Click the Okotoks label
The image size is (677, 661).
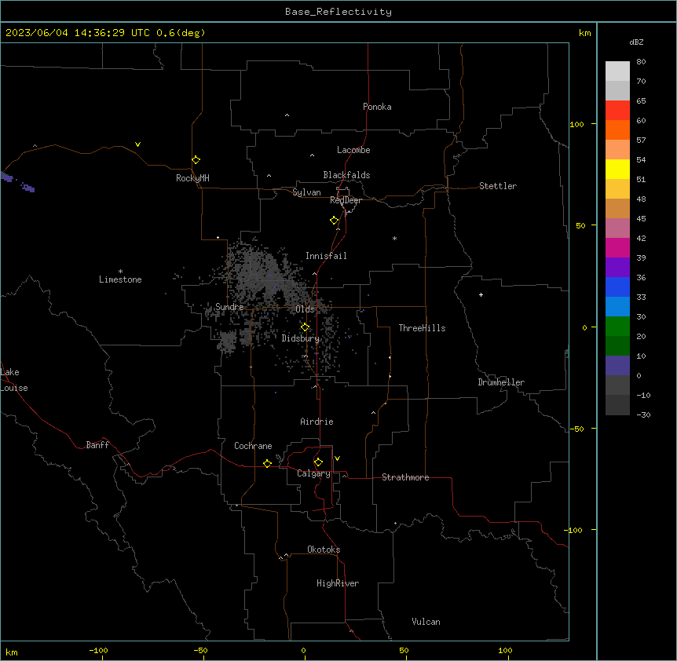[x=324, y=550]
